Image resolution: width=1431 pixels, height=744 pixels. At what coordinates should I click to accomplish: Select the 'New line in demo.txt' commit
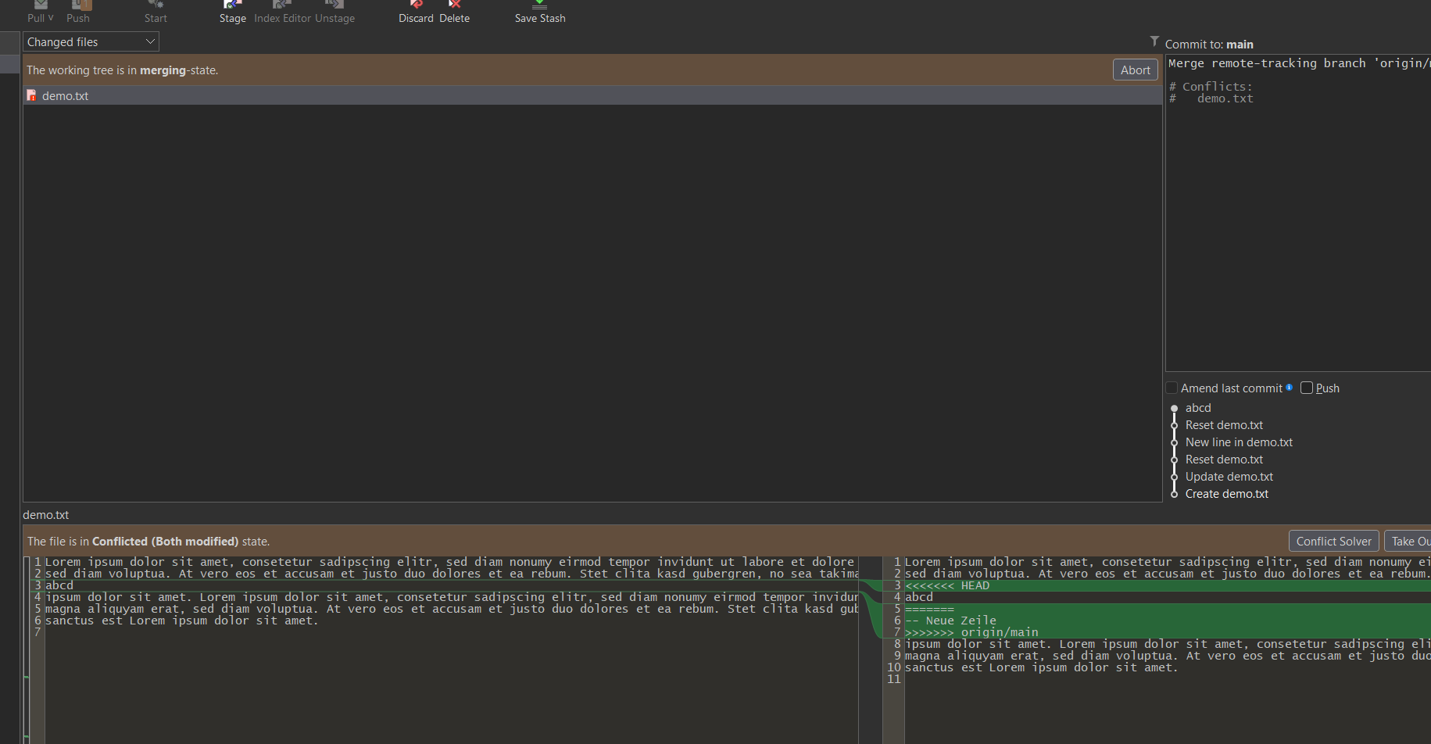pos(1239,442)
